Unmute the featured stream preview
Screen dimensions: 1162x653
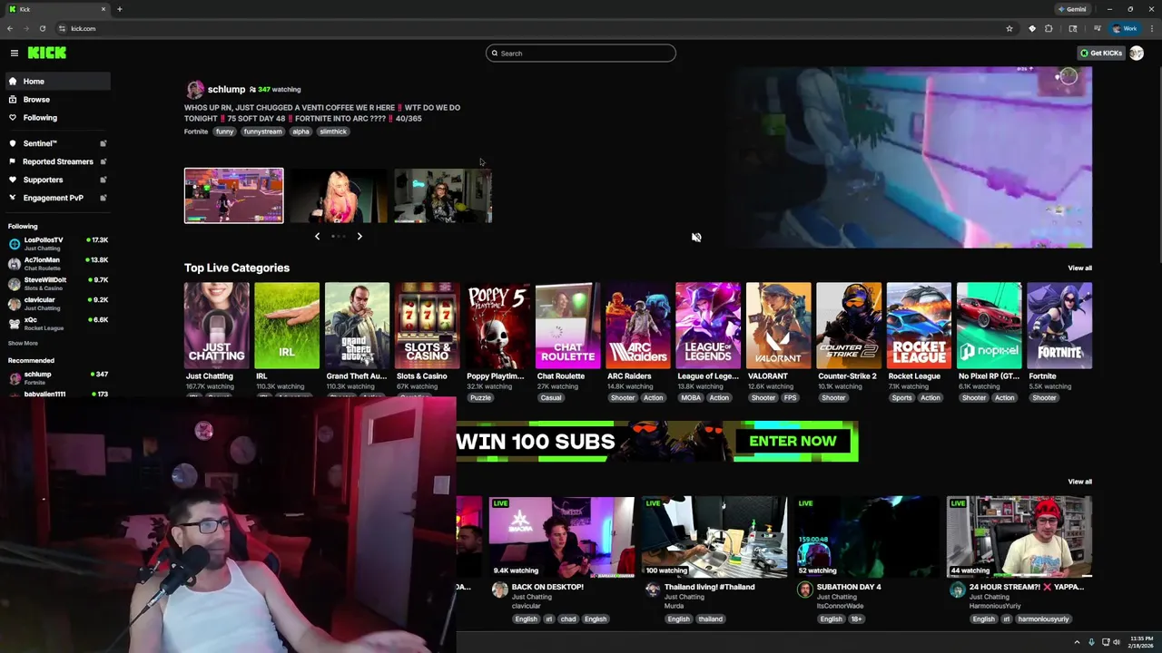point(696,238)
